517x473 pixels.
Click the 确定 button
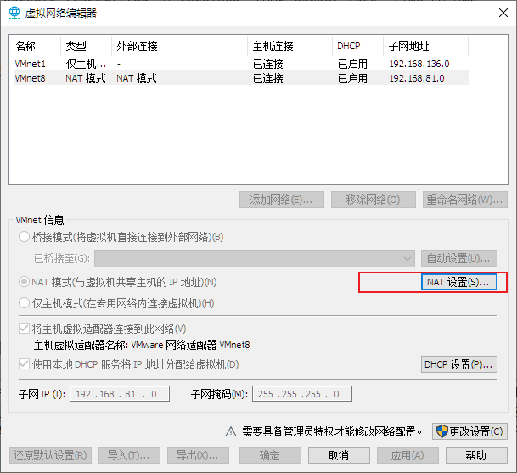[270, 455]
